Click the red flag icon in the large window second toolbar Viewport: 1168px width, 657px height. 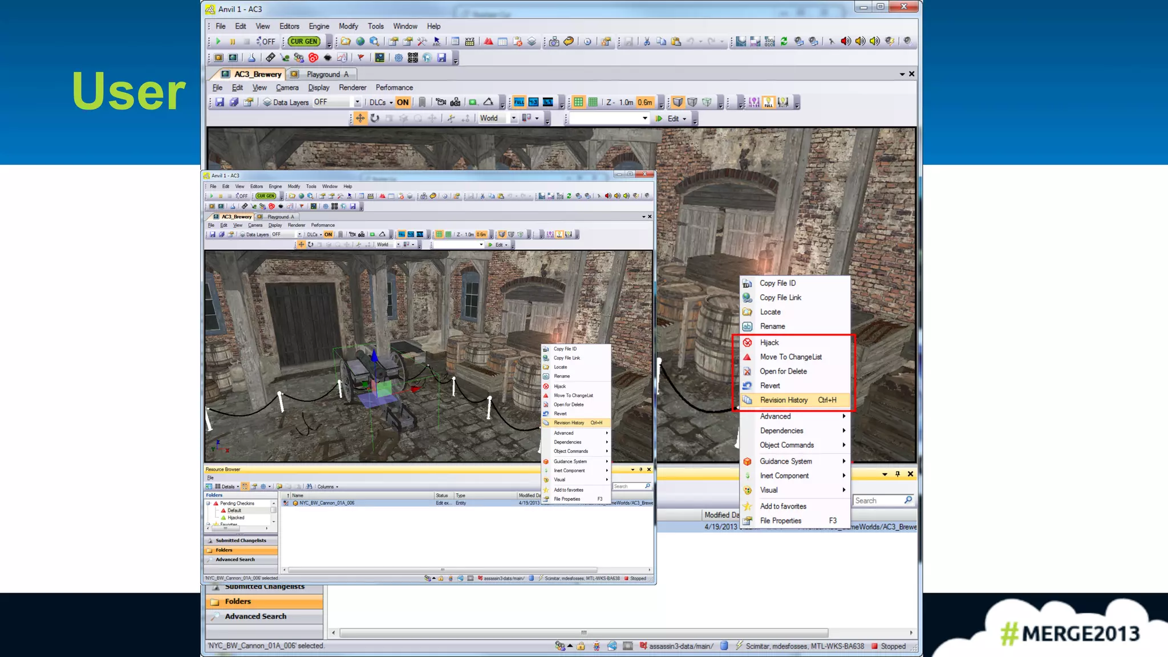pyautogui.click(x=360, y=58)
